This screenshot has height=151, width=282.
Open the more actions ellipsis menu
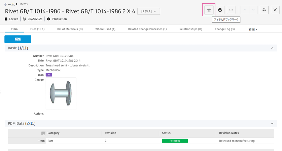[231, 10]
